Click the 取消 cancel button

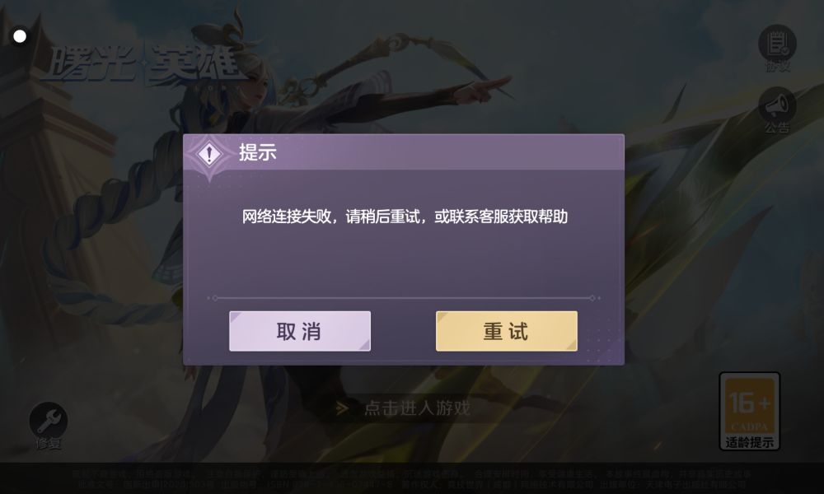tap(300, 331)
